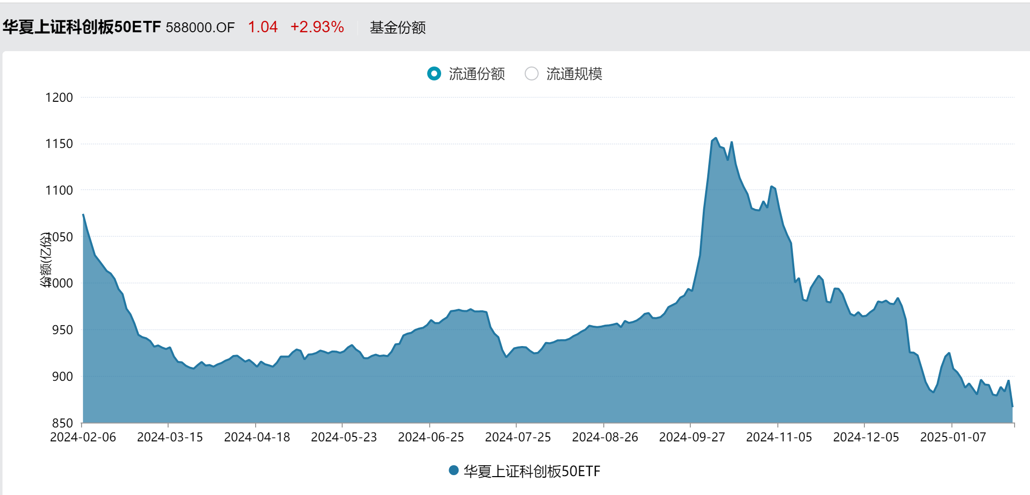Select the 流通规模 radio button

coord(532,74)
